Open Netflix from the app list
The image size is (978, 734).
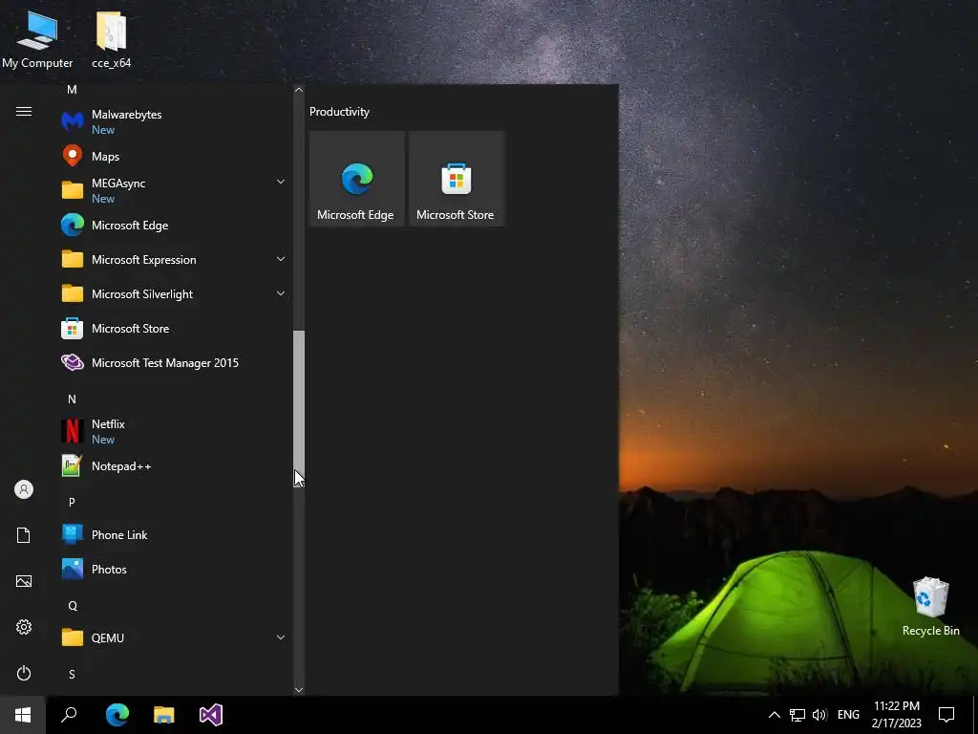pos(174,431)
